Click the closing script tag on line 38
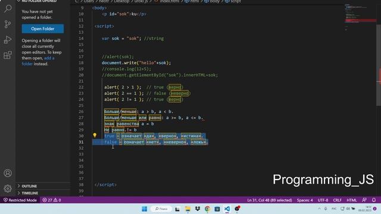 click(x=105, y=185)
